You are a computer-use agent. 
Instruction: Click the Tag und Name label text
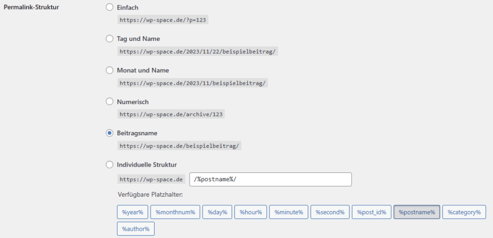click(x=138, y=39)
